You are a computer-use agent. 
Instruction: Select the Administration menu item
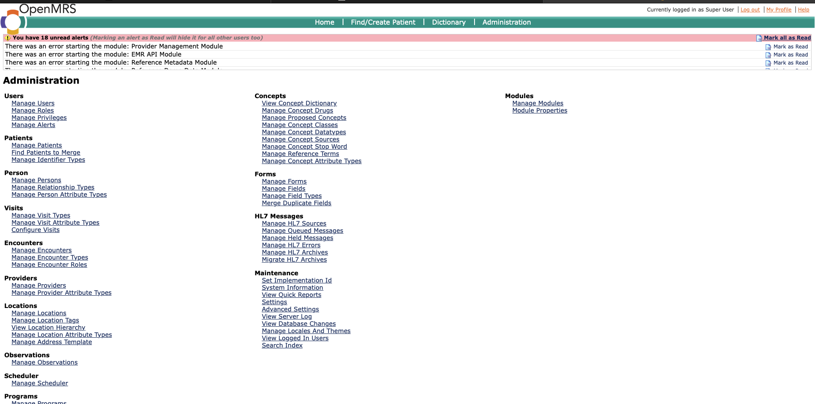point(506,22)
